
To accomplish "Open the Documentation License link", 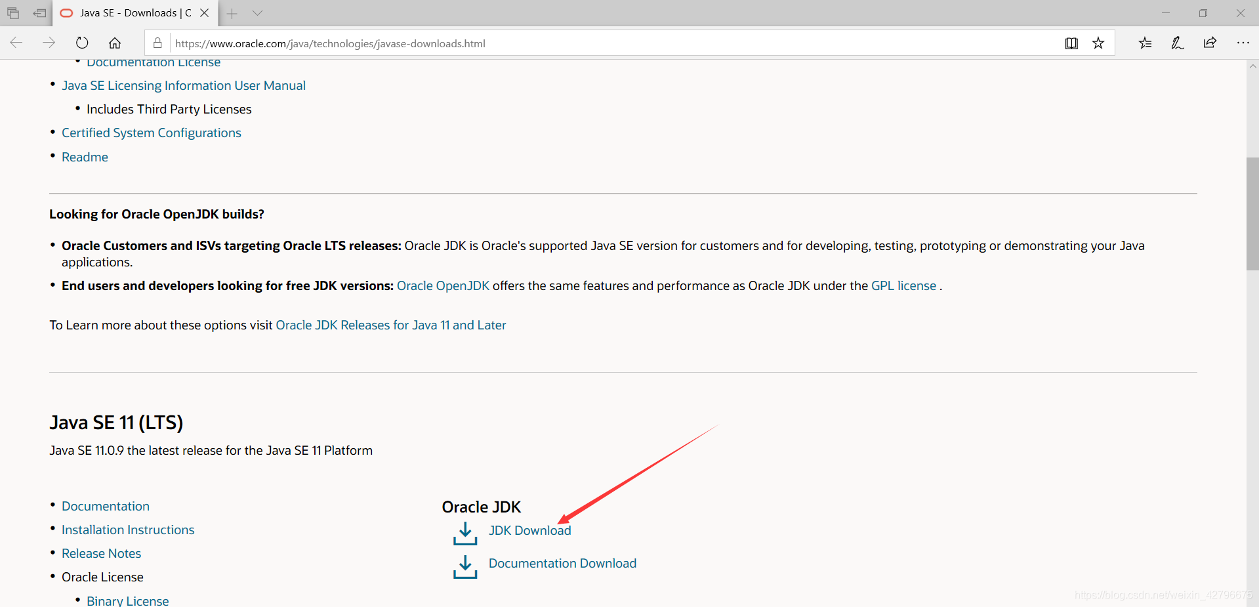I will (154, 63).
